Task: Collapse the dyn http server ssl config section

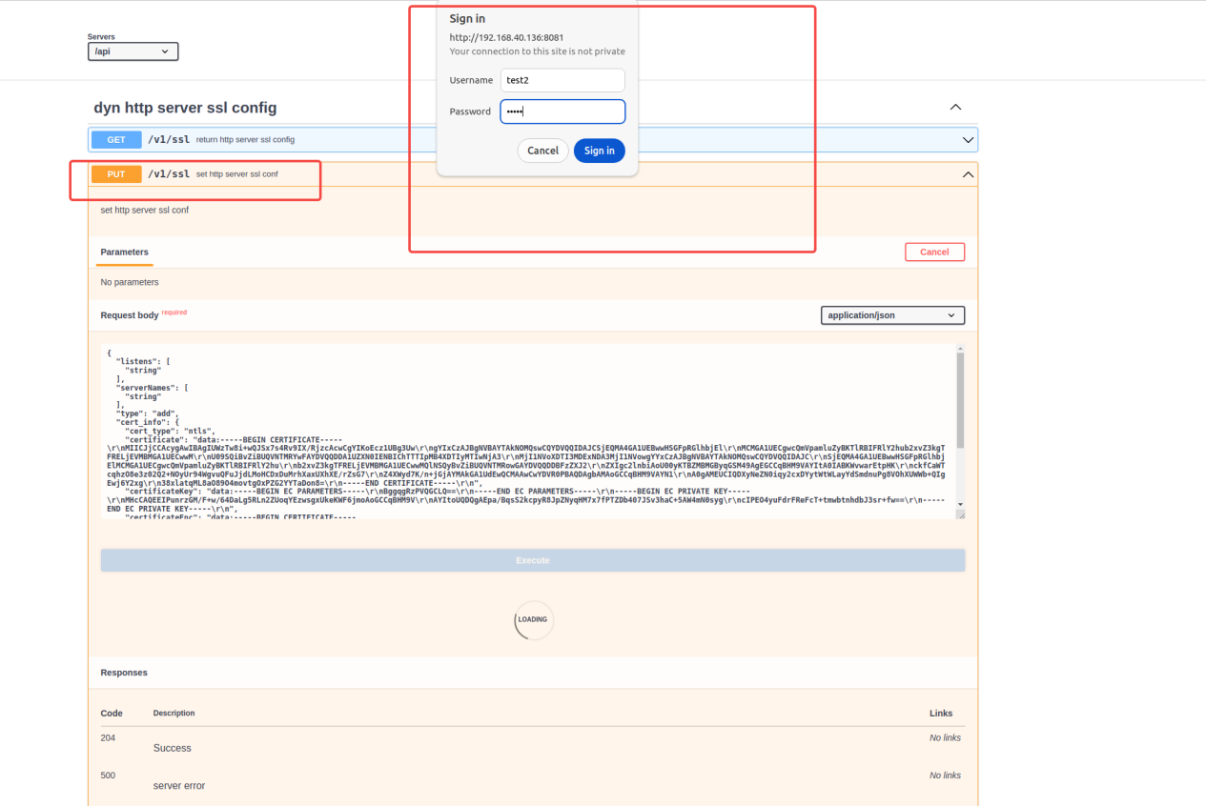Action: 956,107
